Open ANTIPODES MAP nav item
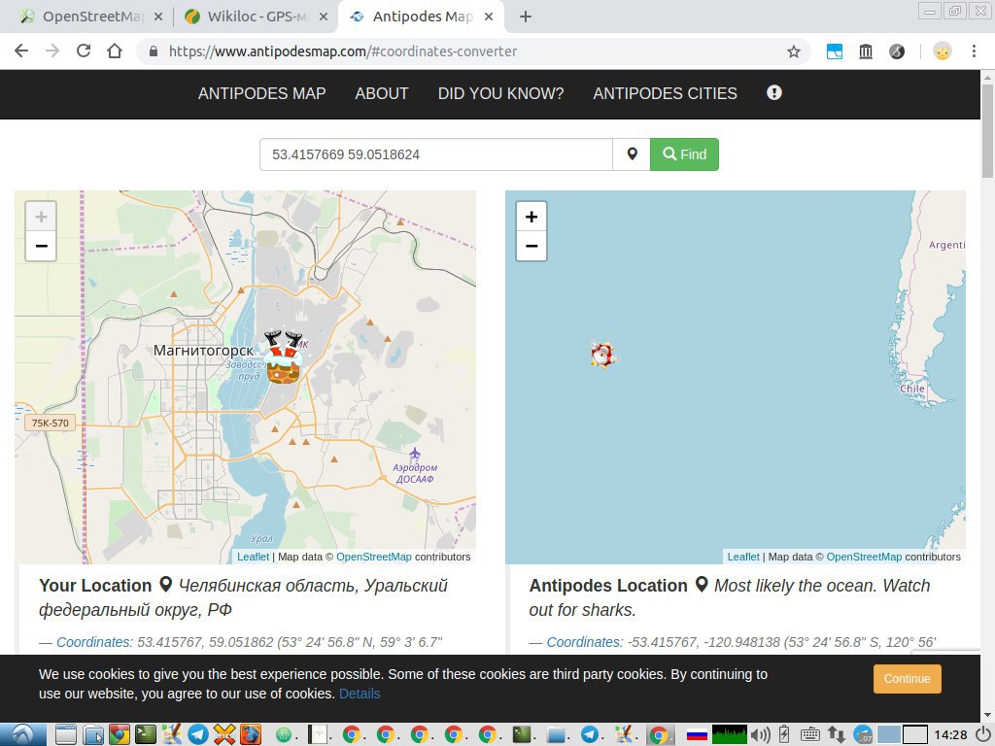 pos(262,93)
